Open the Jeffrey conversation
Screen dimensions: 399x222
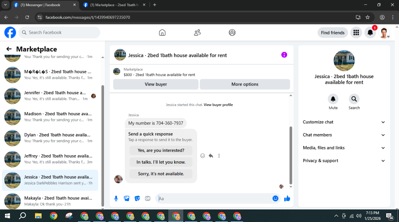pyautogui.click(x=50, y=159)
